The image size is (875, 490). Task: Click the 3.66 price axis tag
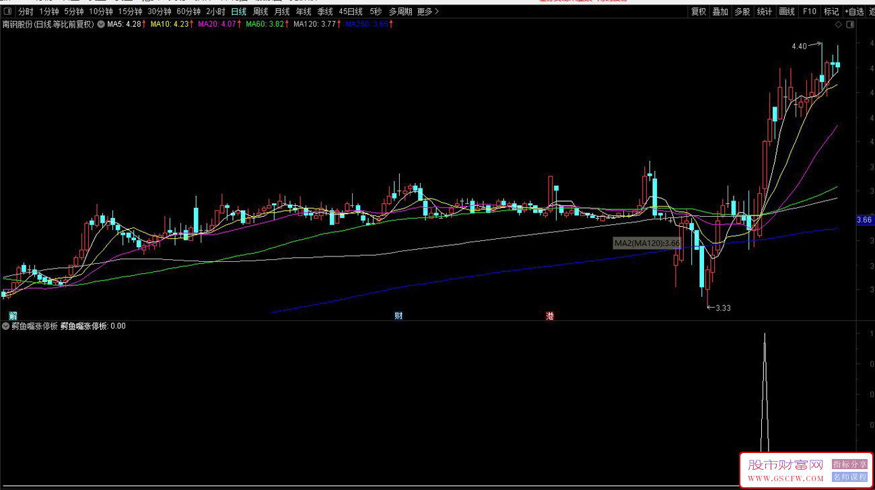(x=864, y=220)
